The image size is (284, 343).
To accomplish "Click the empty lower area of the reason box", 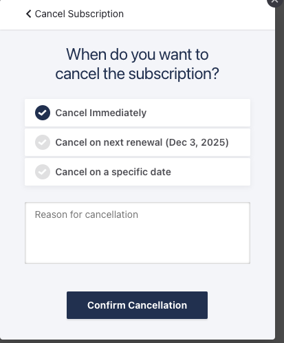I will point(138,245).
